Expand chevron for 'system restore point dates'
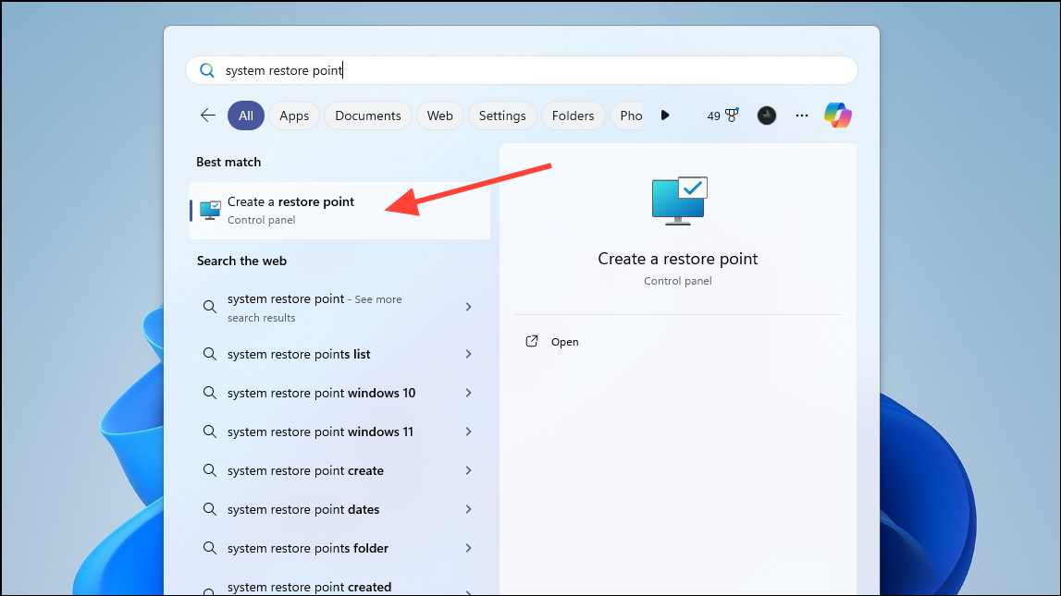The image size is (1061, 596). 468,509
